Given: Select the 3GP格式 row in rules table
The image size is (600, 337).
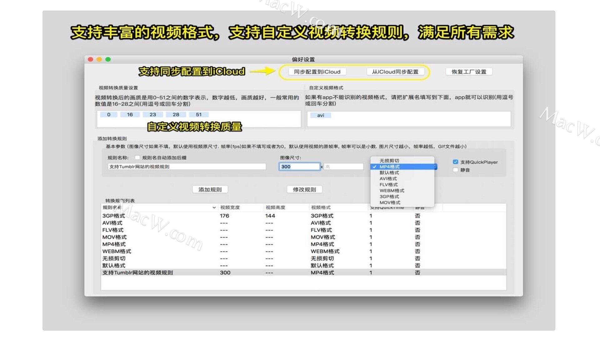Looking at the screenshot, I should 303,216.
